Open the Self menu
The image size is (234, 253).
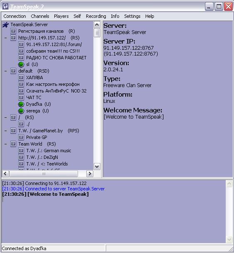click(77, 16)
